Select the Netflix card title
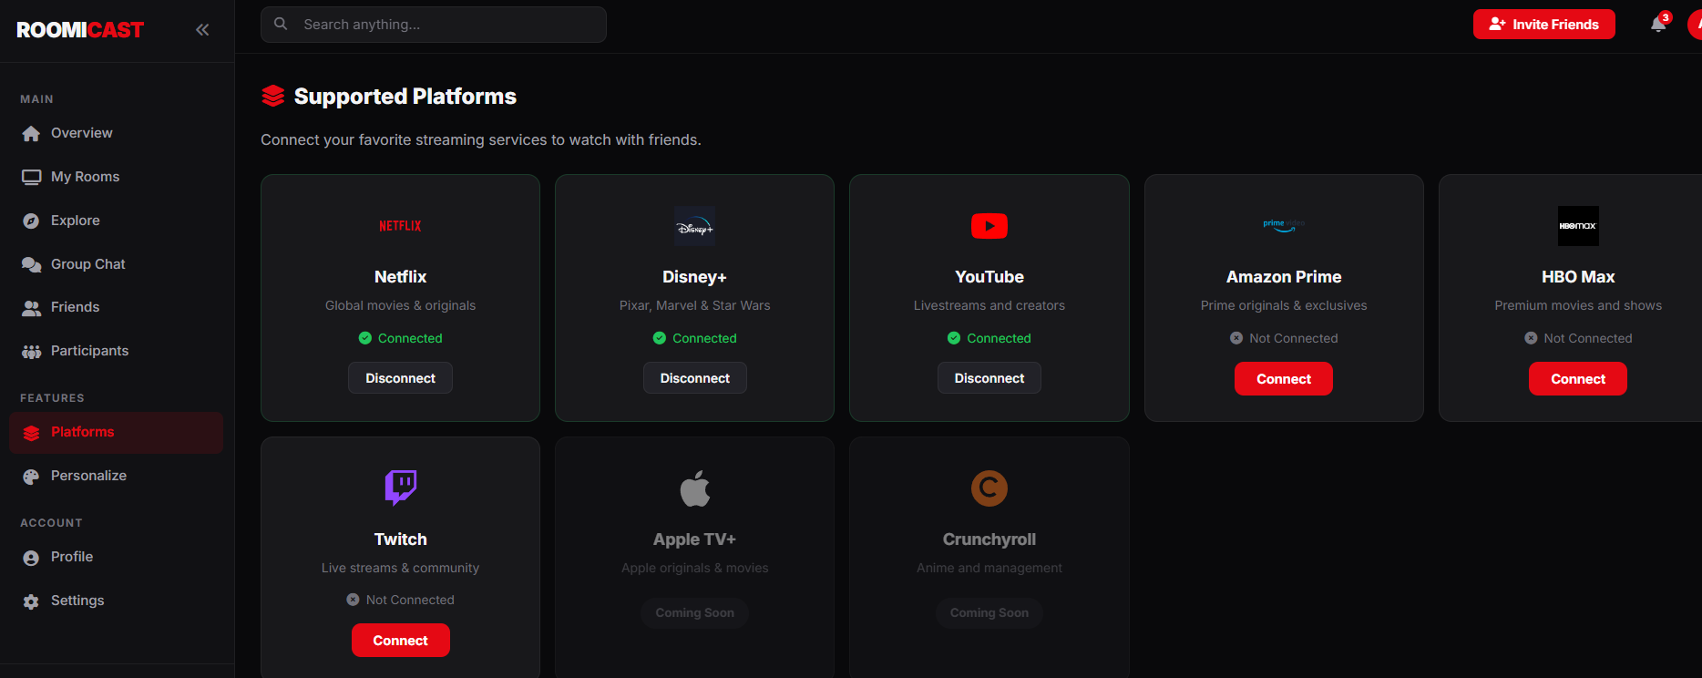 pos(400,277)
